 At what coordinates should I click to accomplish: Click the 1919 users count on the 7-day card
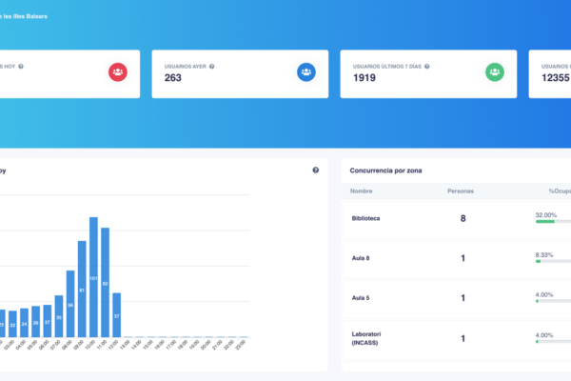coord(367,78)
